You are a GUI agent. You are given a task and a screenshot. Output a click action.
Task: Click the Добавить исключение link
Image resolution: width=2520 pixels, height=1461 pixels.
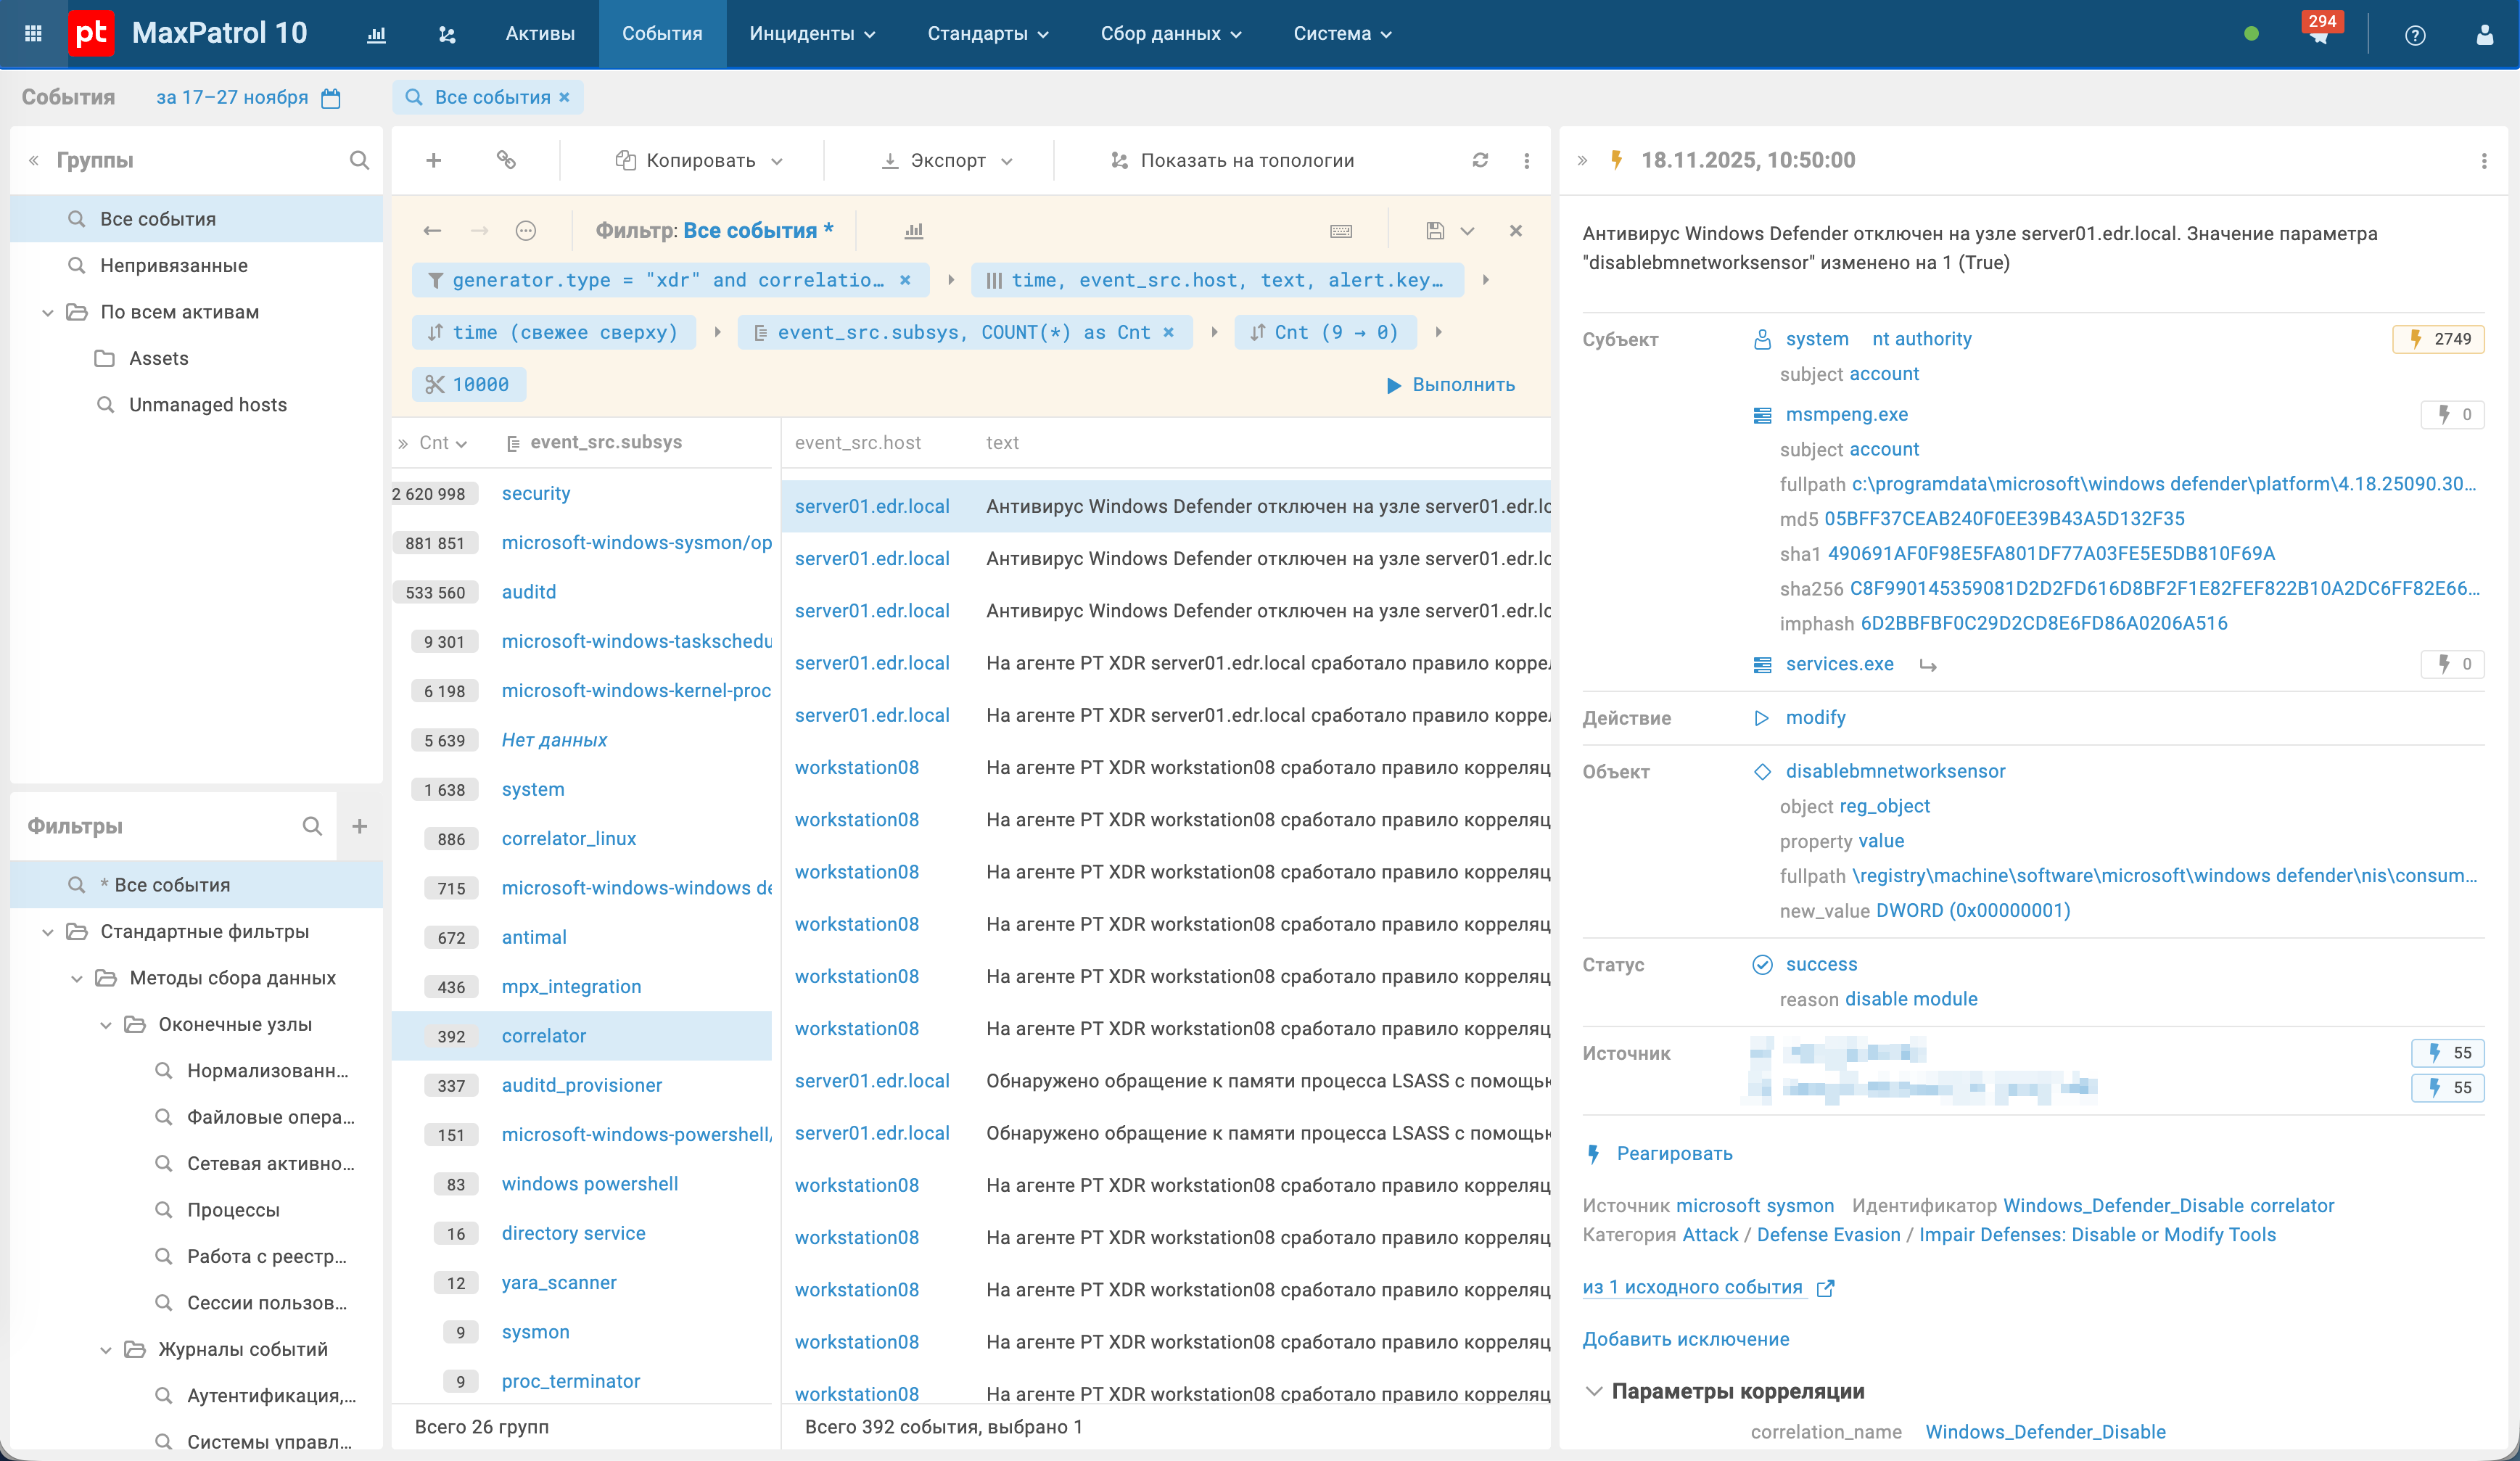(x=1685, y=1339)
